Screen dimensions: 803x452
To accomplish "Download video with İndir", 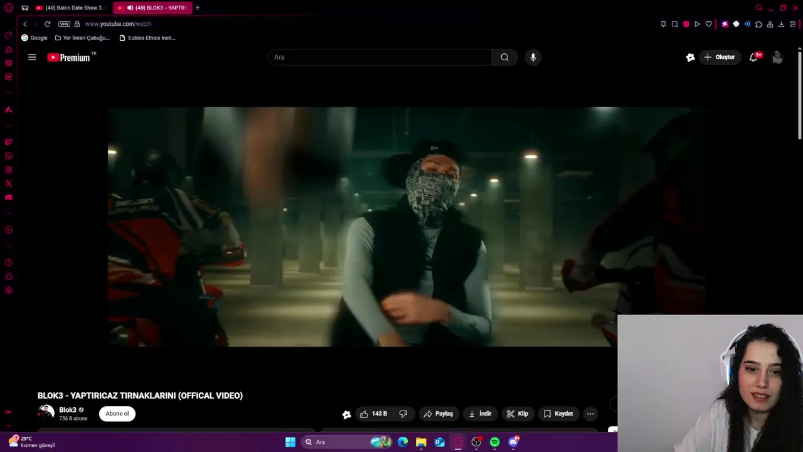I will click(480, 414).
